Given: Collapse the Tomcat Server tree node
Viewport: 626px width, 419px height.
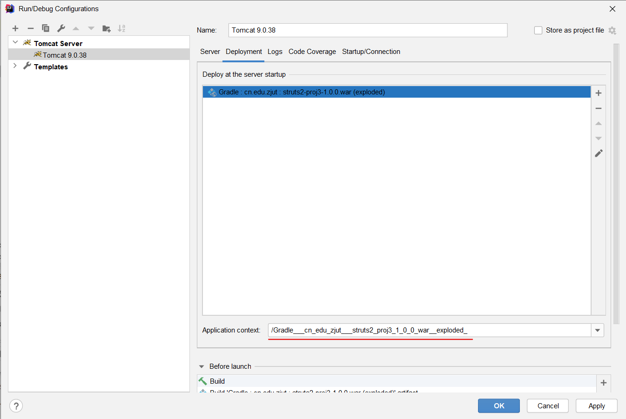Looking at the screenshot, I should 15,42.
